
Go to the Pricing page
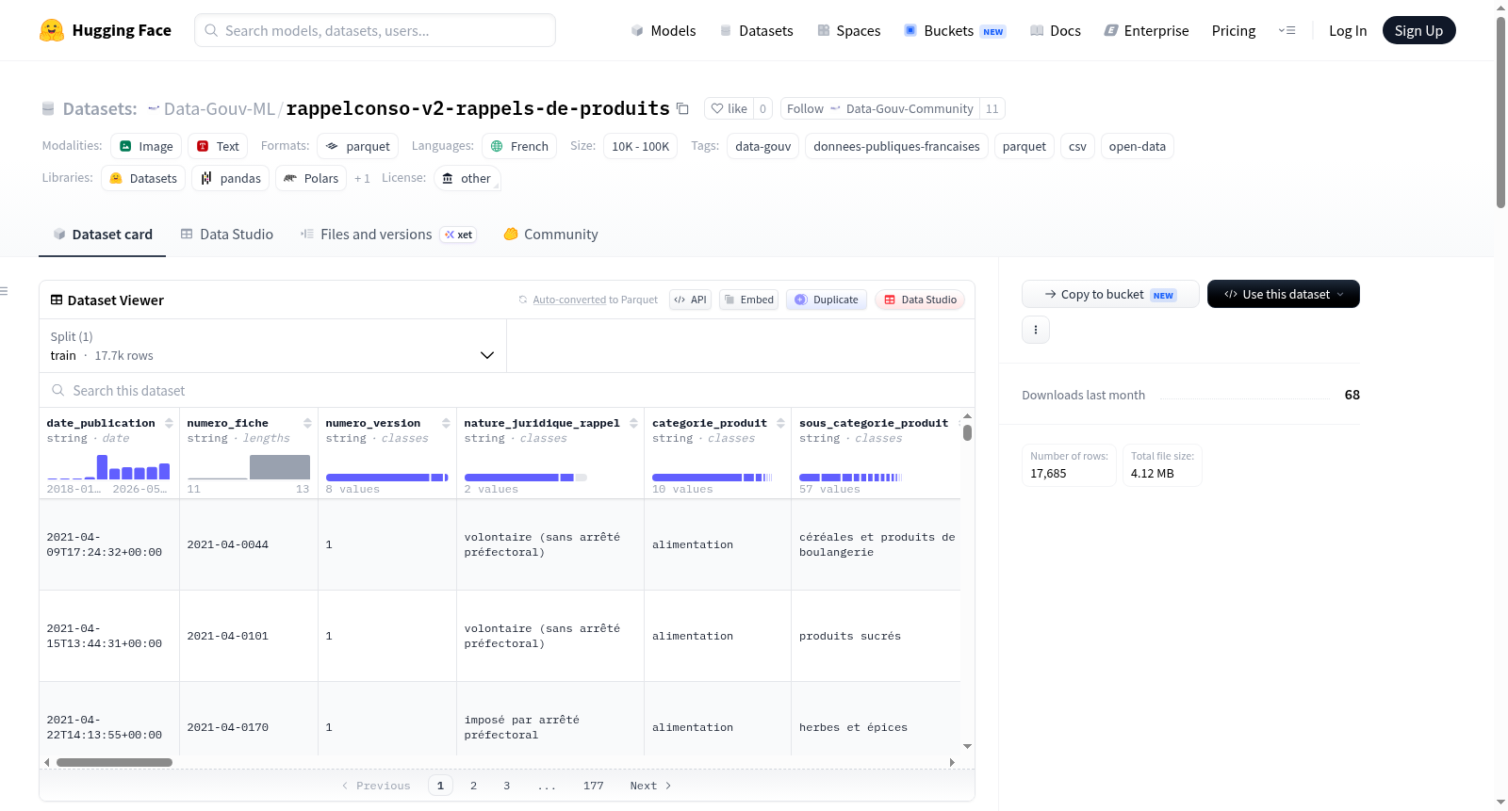(1234, 31)
